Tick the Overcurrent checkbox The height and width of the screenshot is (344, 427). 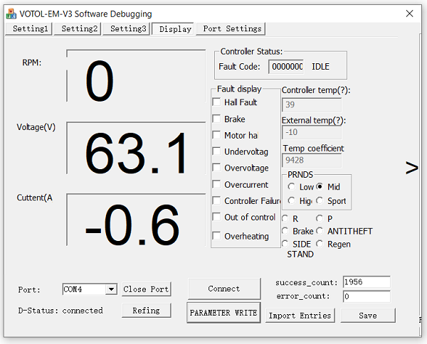217,184
